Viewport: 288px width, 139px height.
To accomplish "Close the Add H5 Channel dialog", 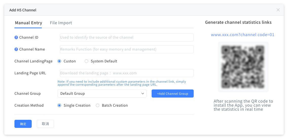I will coord(278,10).
